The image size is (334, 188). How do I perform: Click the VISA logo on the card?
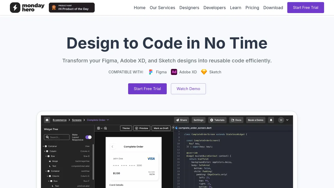coord(151,158)
